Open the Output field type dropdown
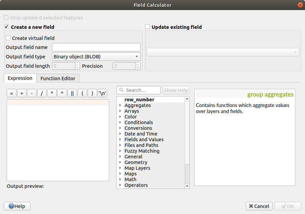Viewport: 305px width, 214px height. (96, 57)
